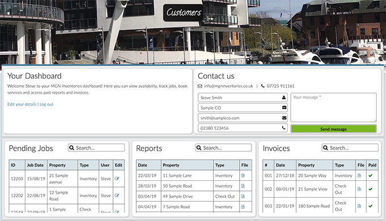
Task: Click the Reports panel heading
Action: [149, 148]
